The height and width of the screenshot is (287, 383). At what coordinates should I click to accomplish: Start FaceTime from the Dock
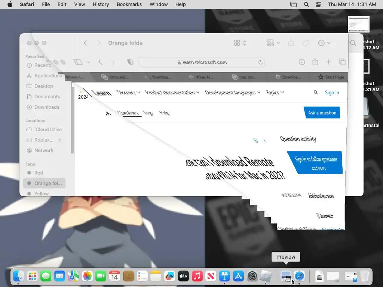coord(101,276)
